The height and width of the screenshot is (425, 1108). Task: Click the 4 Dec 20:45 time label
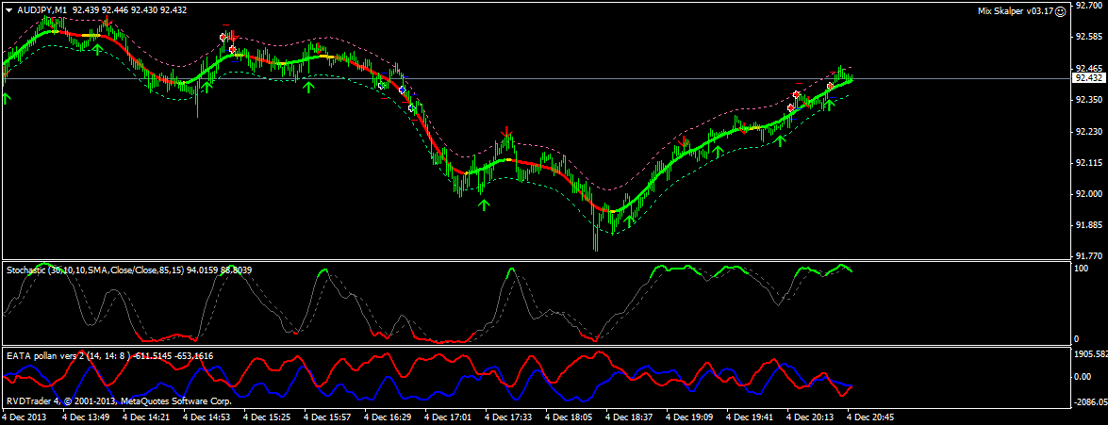(x=872, y=418)
